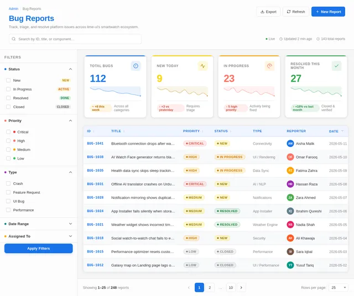
Task: Collapse the Priority filter section
Action: click(x=70, y=120)
